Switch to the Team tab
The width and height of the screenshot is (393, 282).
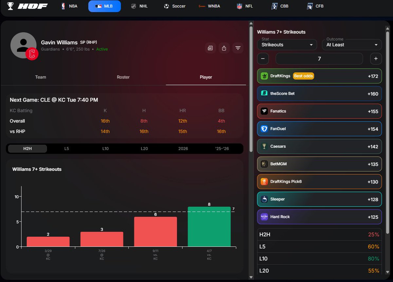coord(41,77)
